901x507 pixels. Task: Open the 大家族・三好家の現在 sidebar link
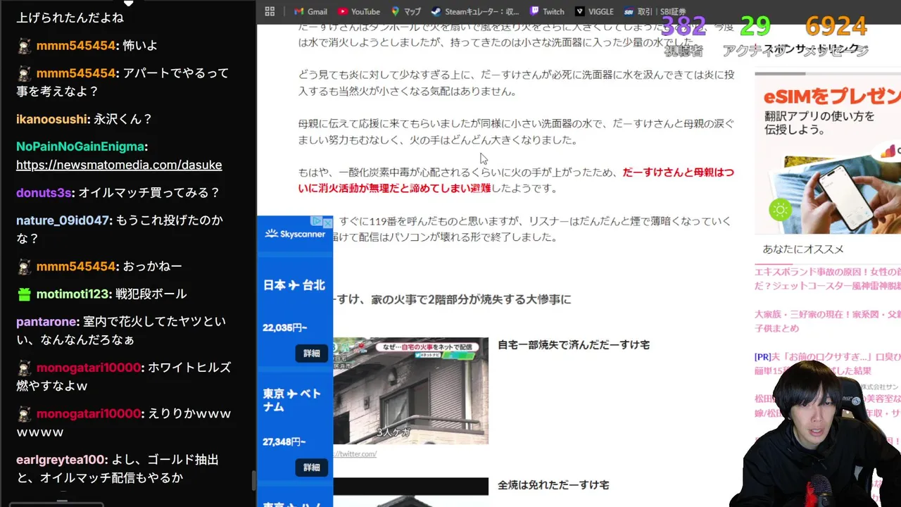[828, 321]
